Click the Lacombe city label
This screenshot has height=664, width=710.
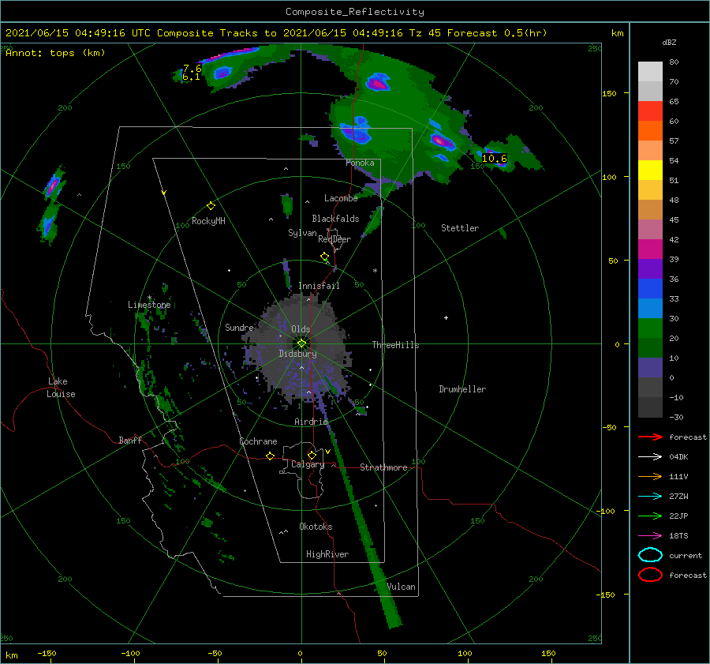tap(341, 198)
